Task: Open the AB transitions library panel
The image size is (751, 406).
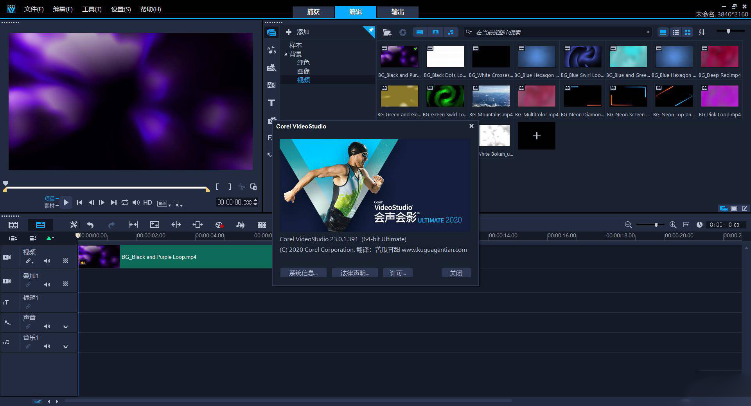Action: (271, 85)
